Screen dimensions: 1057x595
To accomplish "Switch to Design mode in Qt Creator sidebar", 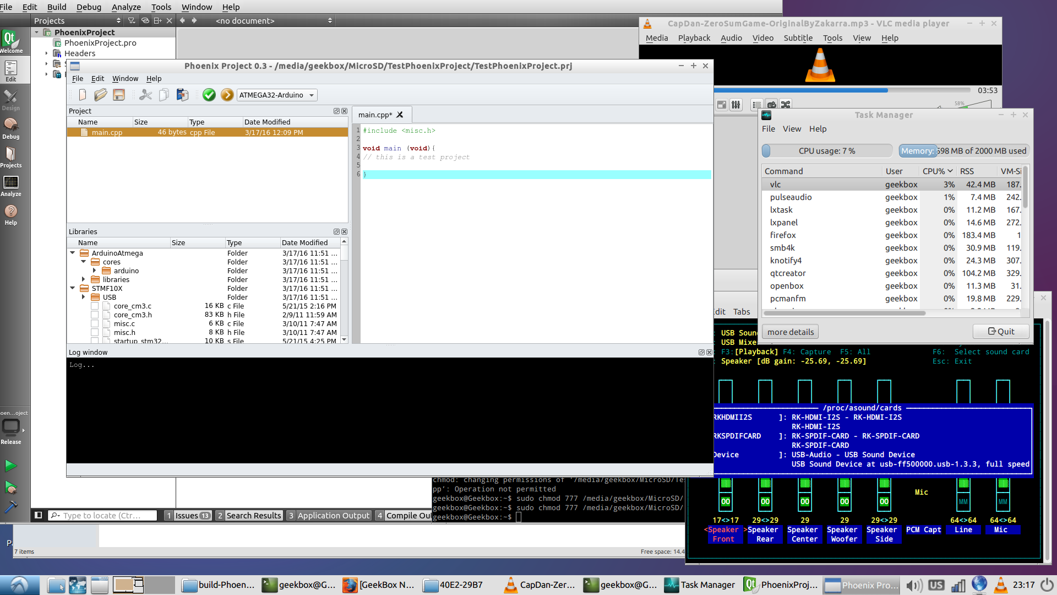I will pyautogui.click(x=11, y=99).
